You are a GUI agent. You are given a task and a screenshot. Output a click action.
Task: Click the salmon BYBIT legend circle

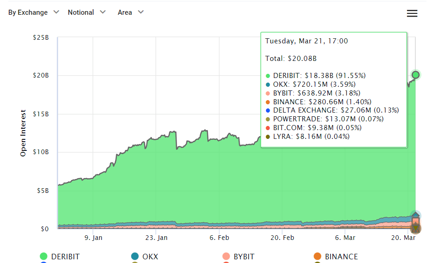(x=226, y=257)
